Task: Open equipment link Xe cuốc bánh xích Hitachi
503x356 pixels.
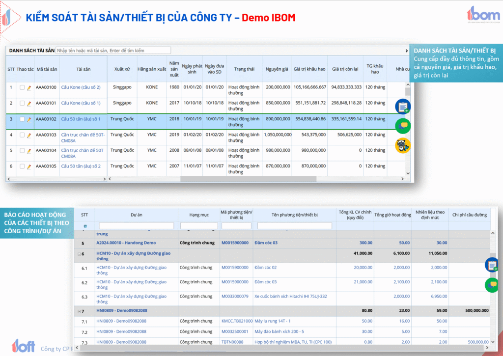Action: (x=290, y=296)
